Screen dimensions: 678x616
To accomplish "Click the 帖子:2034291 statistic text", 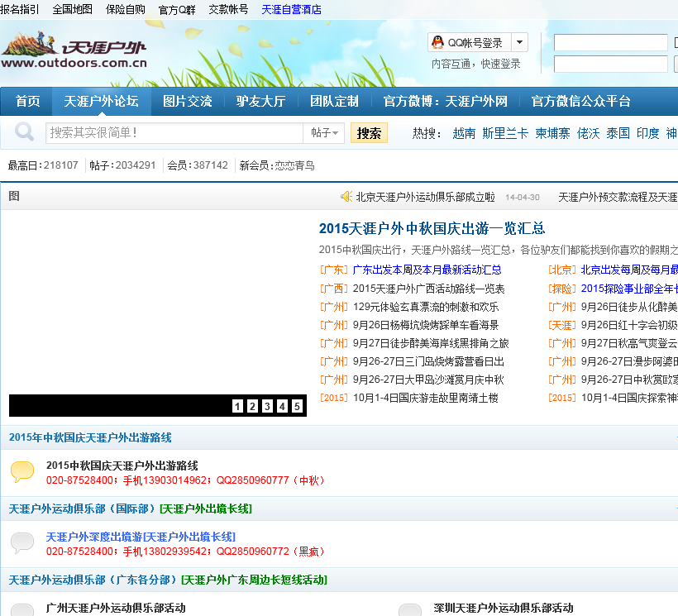I will point(122,165).
